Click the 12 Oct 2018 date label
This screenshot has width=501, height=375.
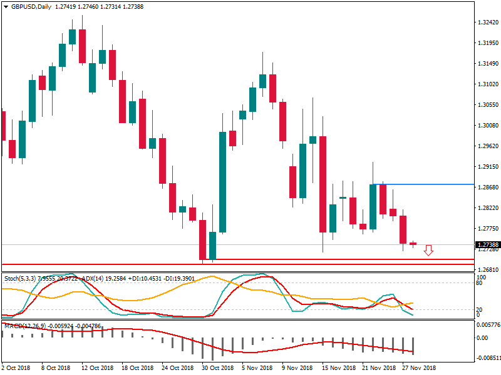click(x=98, y=367)
